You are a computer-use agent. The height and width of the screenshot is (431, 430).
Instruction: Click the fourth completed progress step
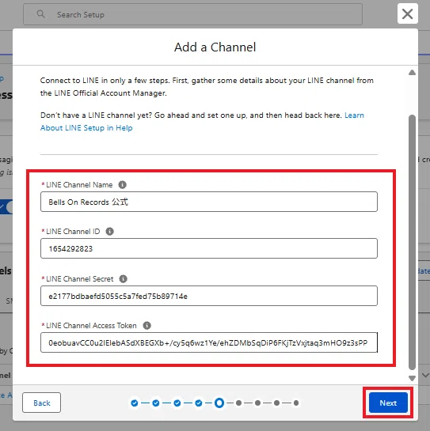199,403
